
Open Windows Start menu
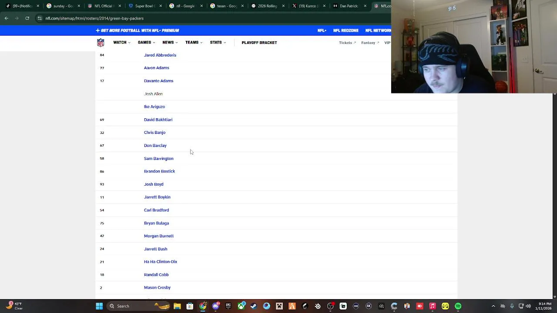[x=99, y=306]
